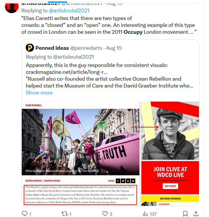209x217 pixels.
Task: Open the reply comment icon
Action: [25, 213]
